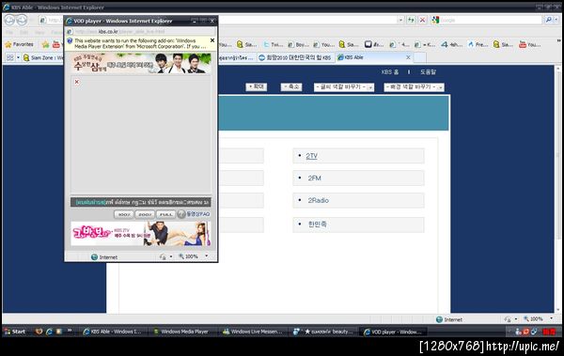
Task: Click the Back button in KBS Able window
Action: 9,20
